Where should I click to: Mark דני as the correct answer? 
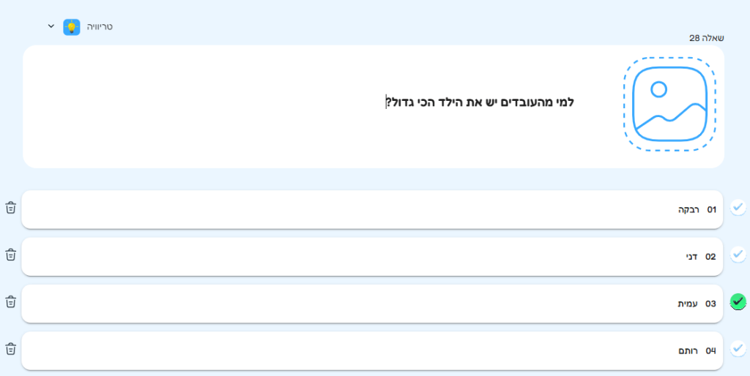(738, 255)
